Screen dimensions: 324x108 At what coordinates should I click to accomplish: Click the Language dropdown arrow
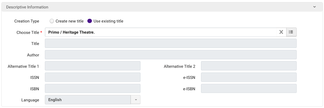(135, 100)
